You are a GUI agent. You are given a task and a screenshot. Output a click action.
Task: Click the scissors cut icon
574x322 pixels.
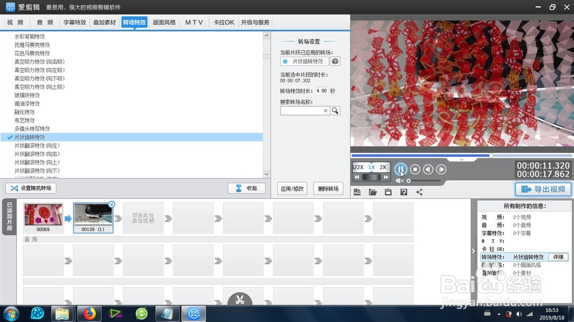(x=240, y=300)
